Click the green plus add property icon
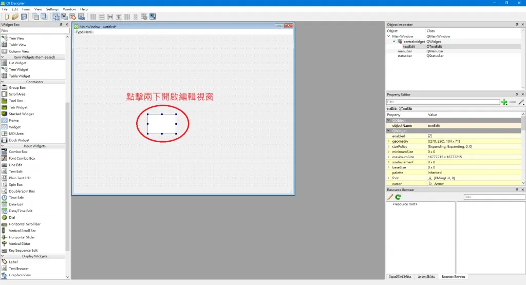Viewport: 526px width, 285px height. [504, 102]
